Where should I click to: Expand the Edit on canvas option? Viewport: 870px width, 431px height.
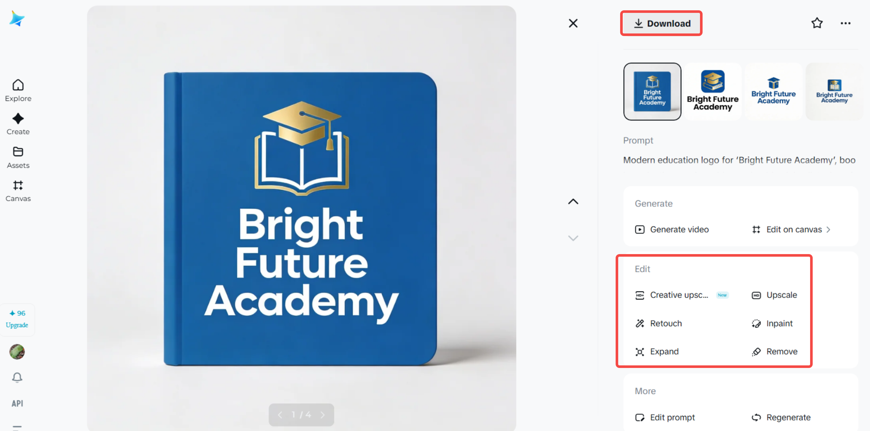(x=794, y=229)
